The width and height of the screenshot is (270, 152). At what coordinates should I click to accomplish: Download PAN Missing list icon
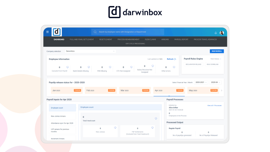click(110, 67)
